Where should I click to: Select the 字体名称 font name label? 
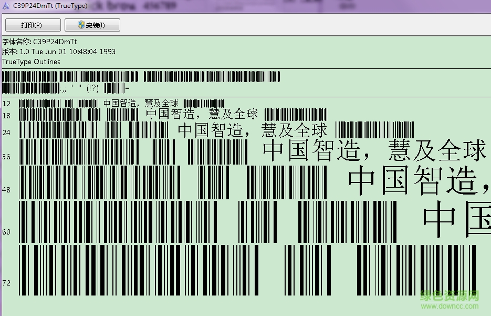[x=17, y=42]
